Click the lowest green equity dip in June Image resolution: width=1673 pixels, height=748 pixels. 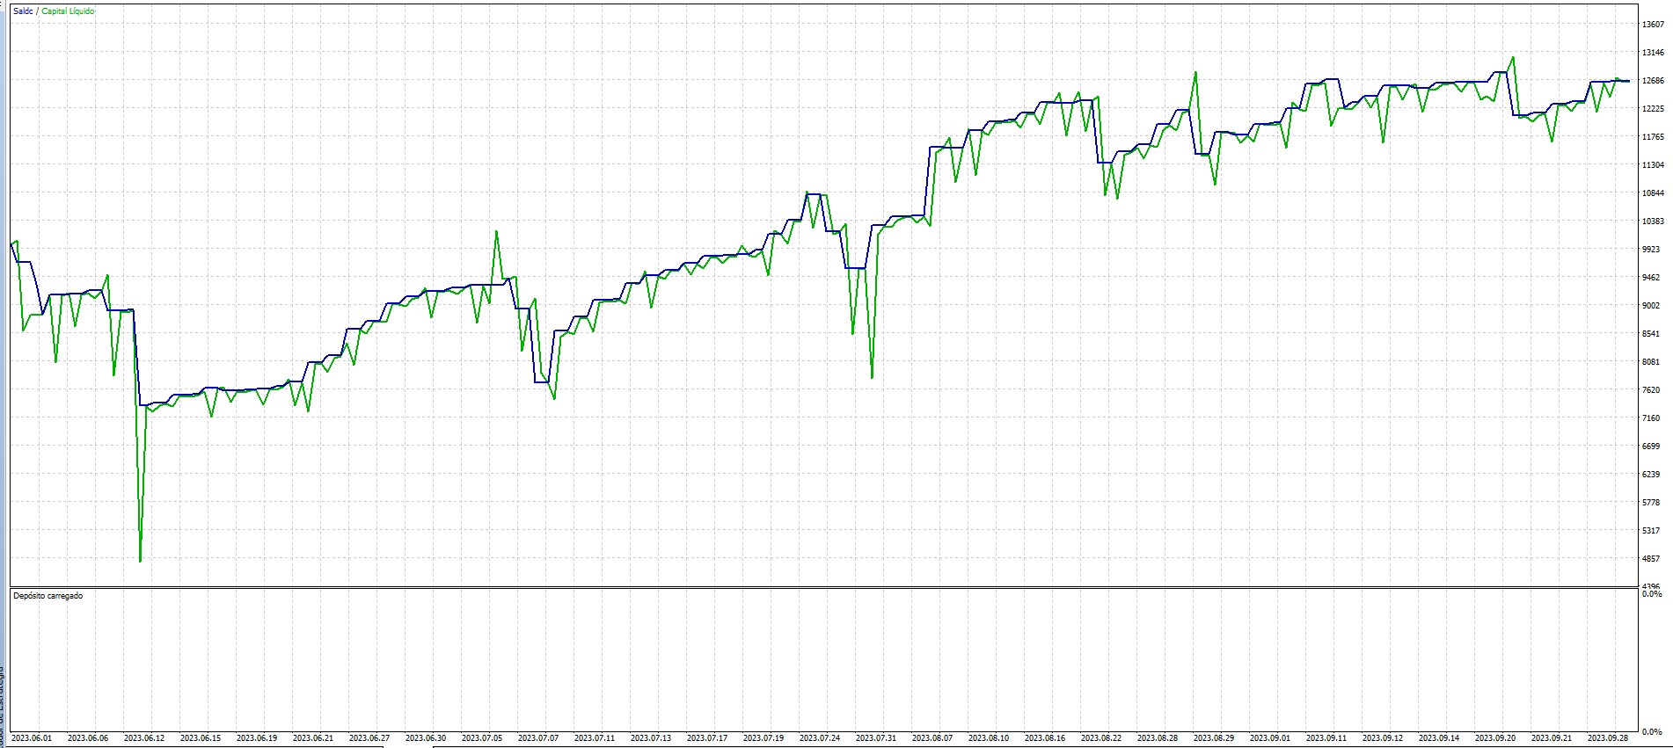[x=141, y=560]
